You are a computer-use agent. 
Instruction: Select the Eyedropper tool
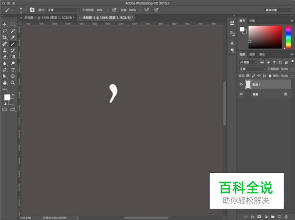13,38
